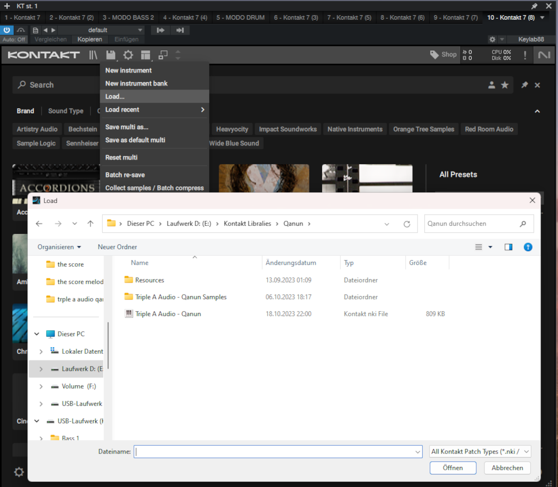
Task: Open the view options dropdown arrow
Action: [490, 247]
